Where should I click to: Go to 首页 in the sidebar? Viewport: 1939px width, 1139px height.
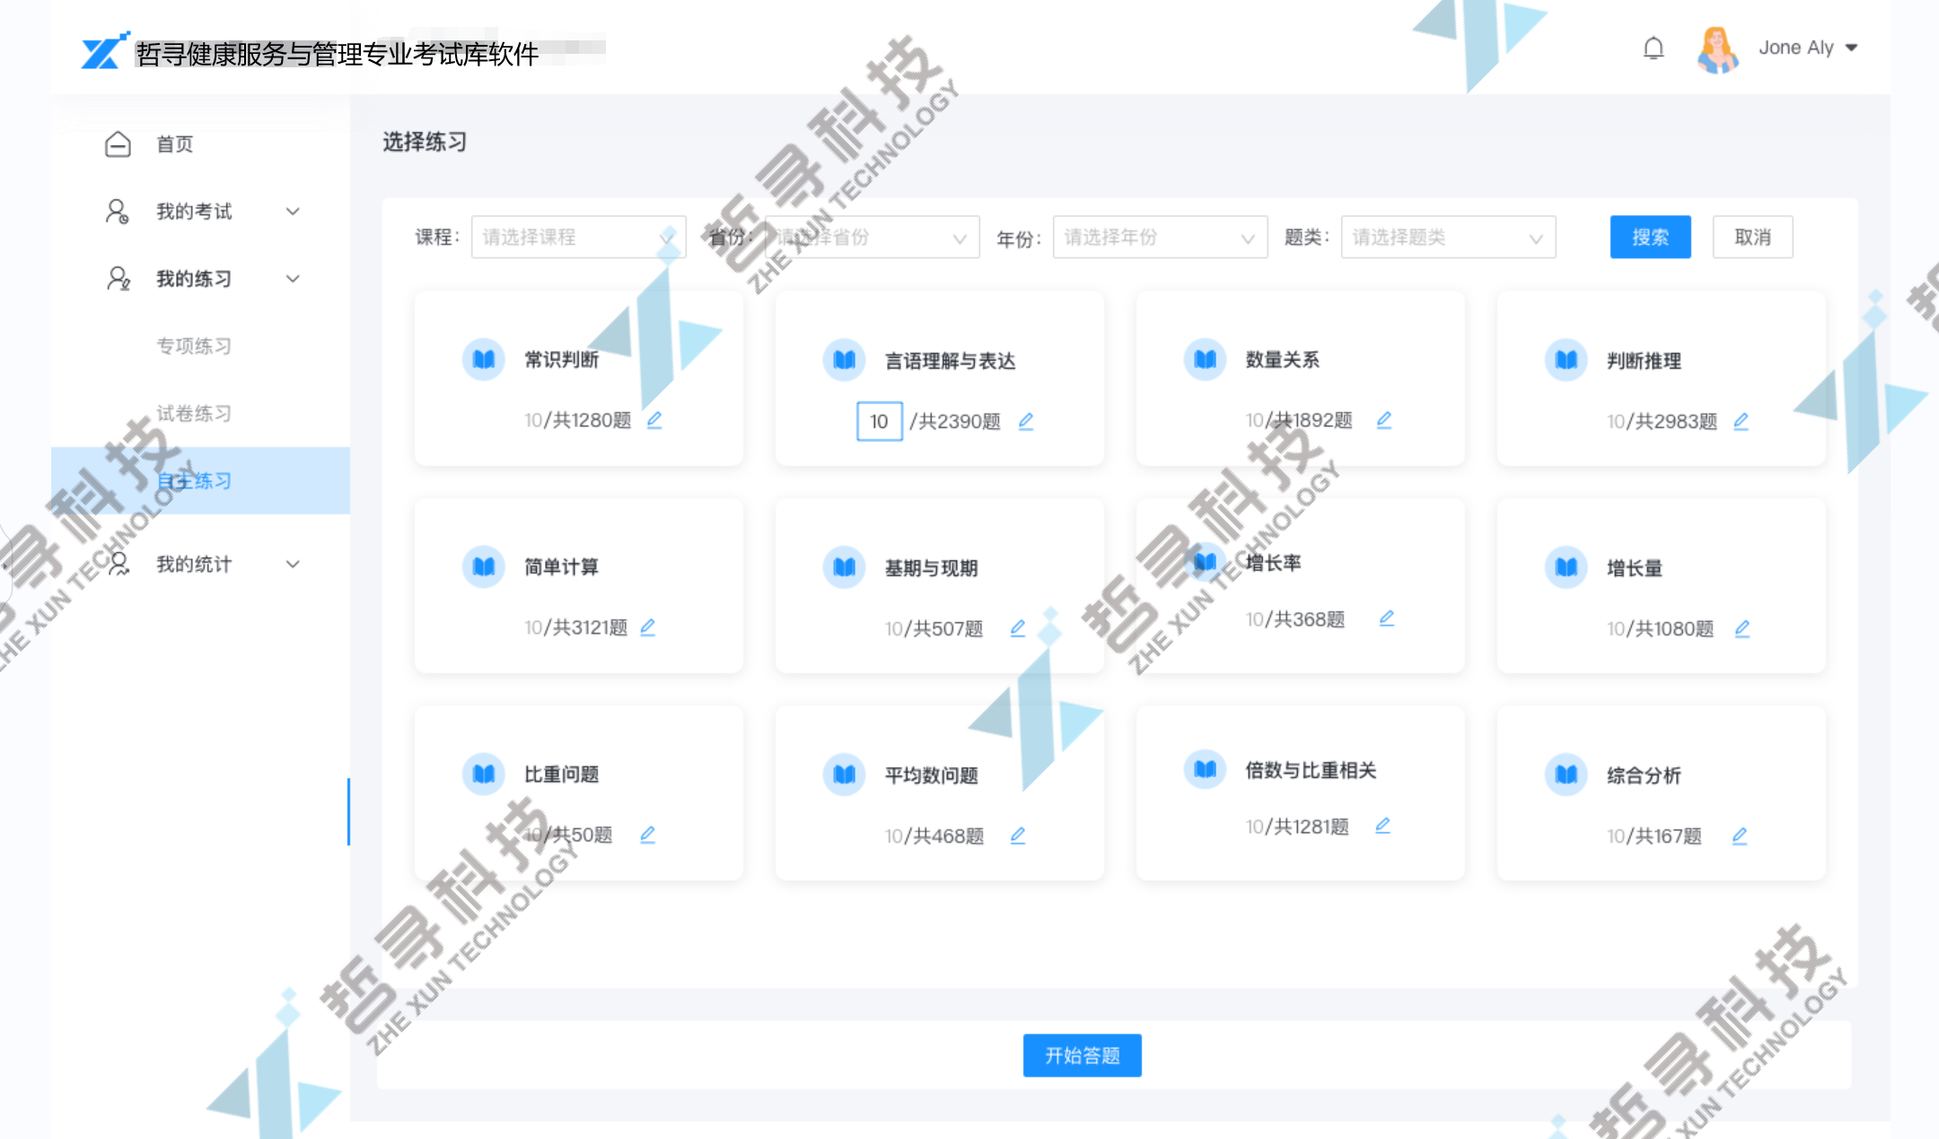[175, 144]
